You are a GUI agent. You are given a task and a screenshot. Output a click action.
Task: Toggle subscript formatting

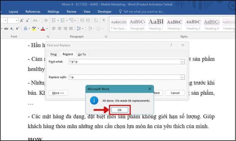tap(12, 28)
